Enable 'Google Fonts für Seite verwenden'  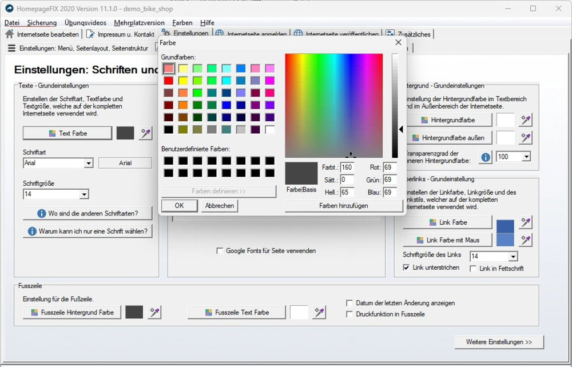tap(220, 250)
